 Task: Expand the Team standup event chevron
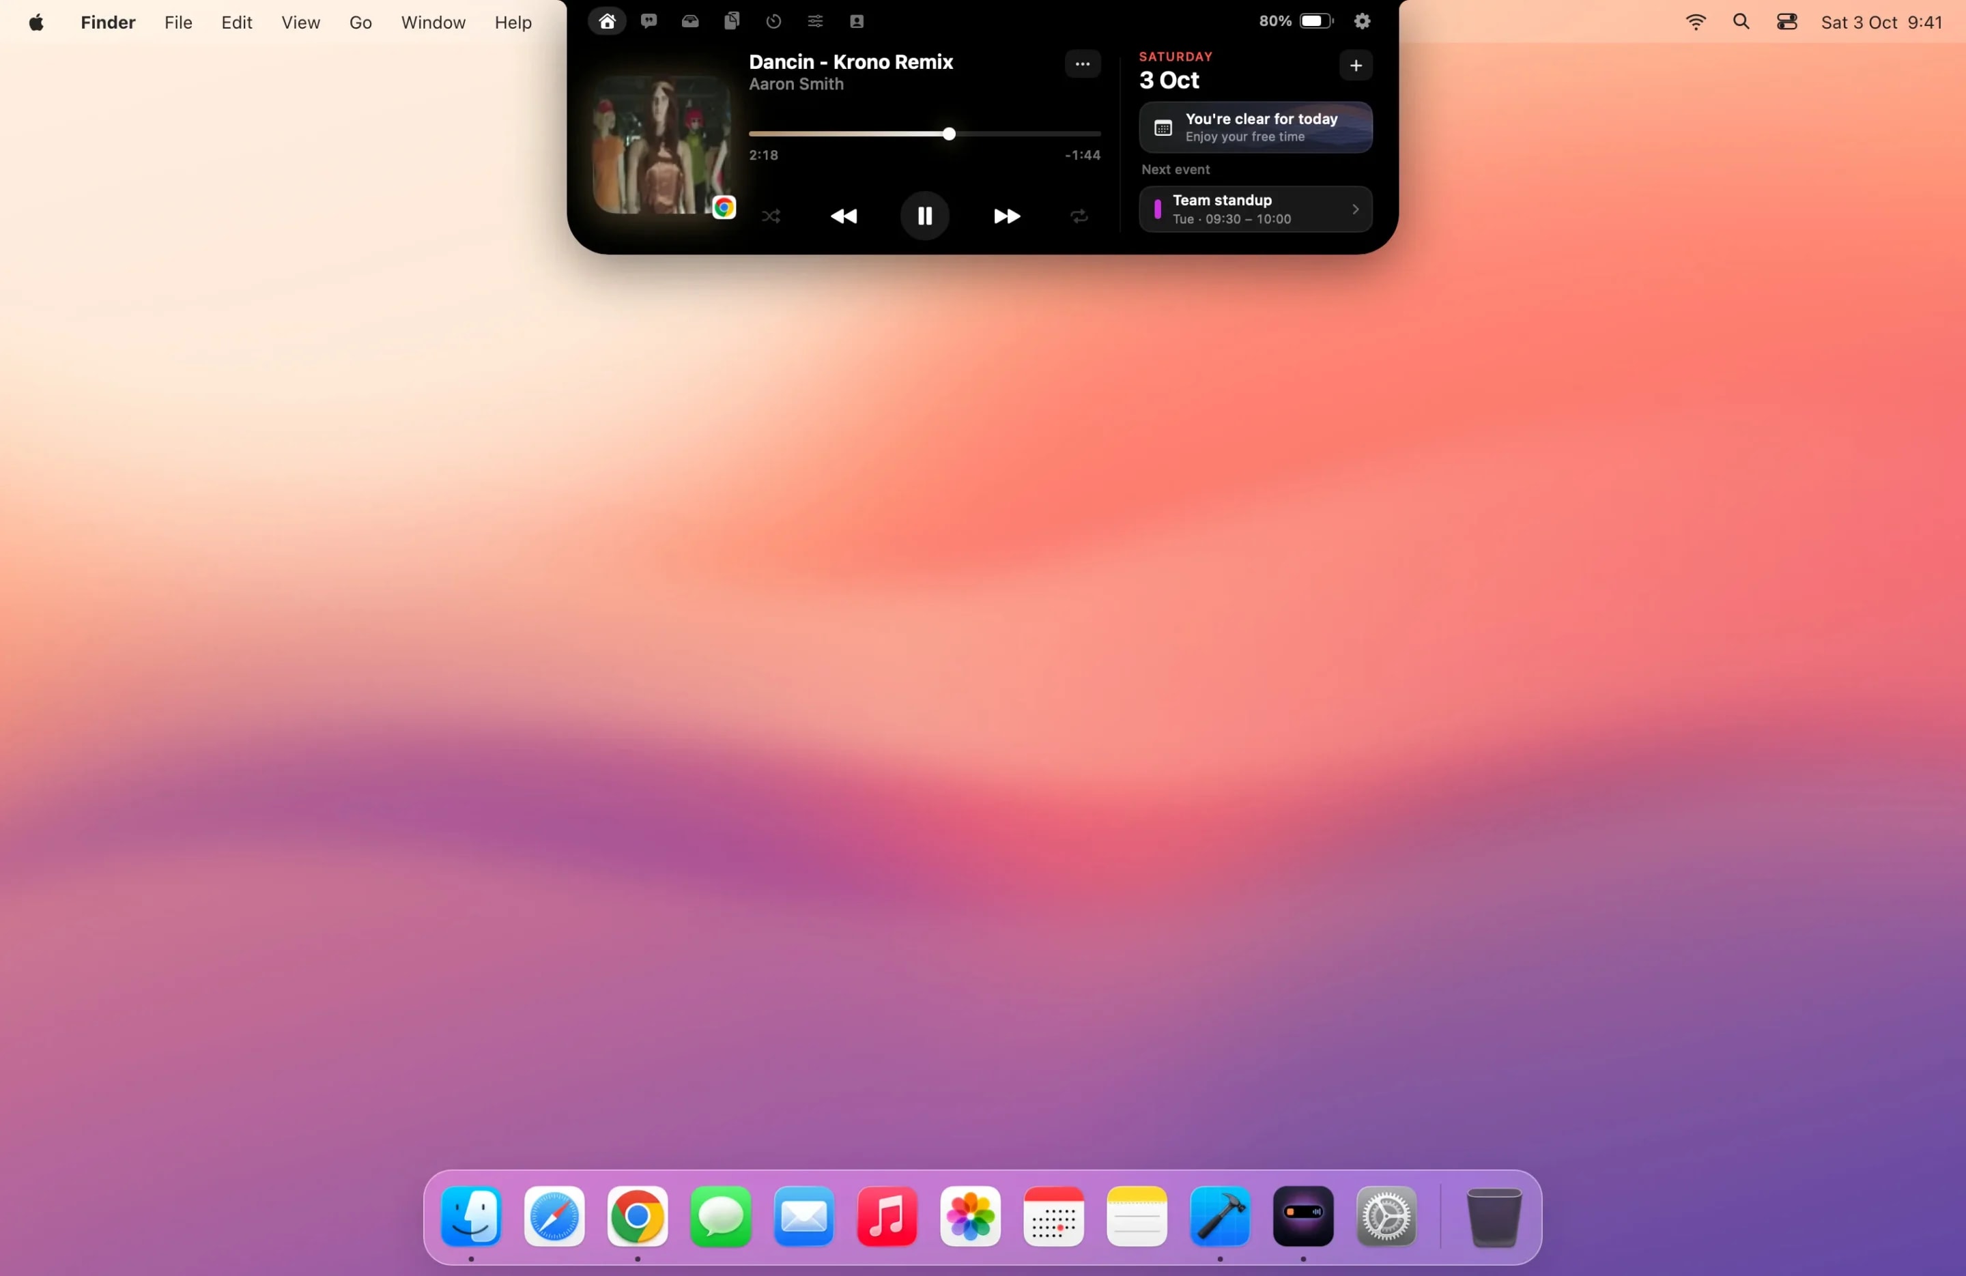point(1355,209)
